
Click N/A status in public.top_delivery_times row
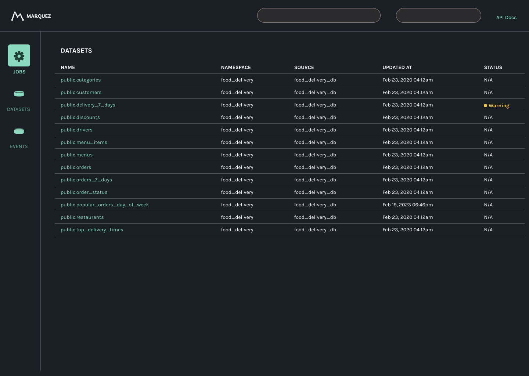pyautogui.click(x=488, y=230)
